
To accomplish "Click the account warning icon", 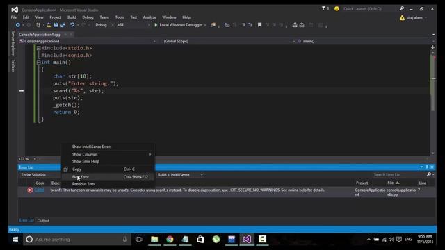I will (x=402, y=18).
